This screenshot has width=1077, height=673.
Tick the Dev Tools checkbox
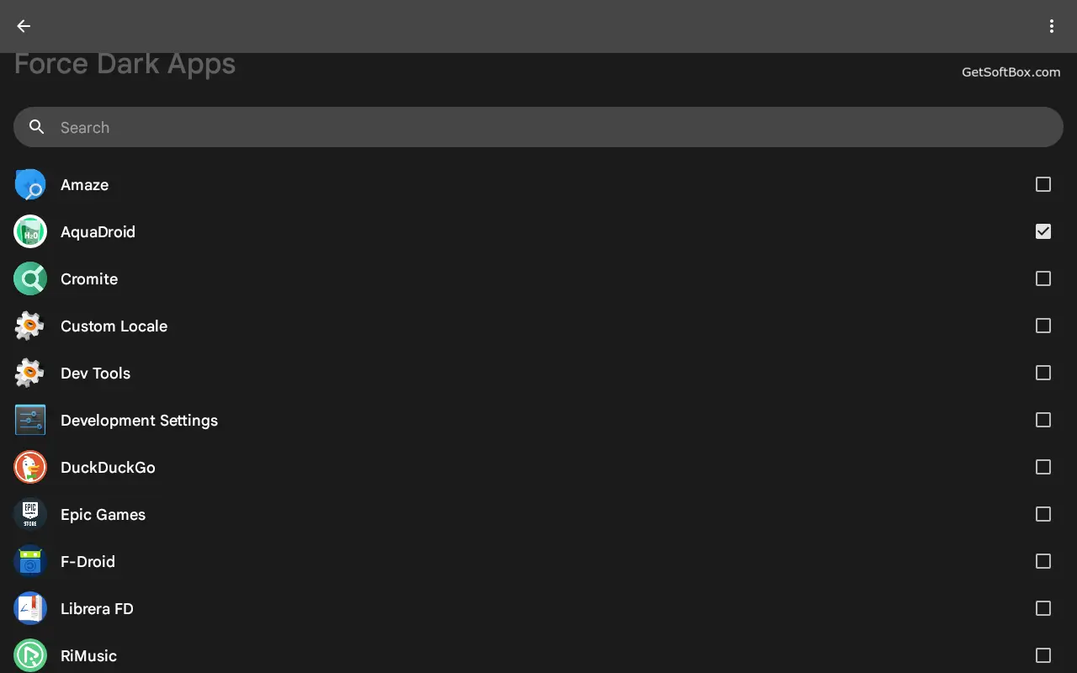tap(1043, 373)
